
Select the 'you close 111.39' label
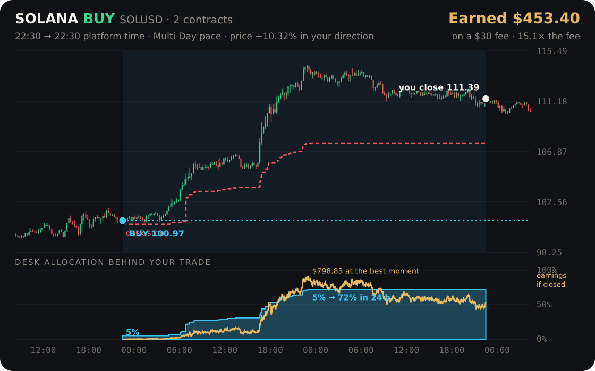pos(439,87)
